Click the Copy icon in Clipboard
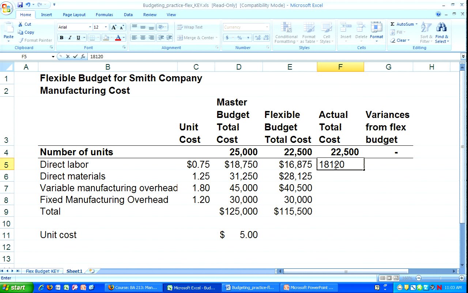The height and width of the screenshot is (293, 468). [21, 32]
